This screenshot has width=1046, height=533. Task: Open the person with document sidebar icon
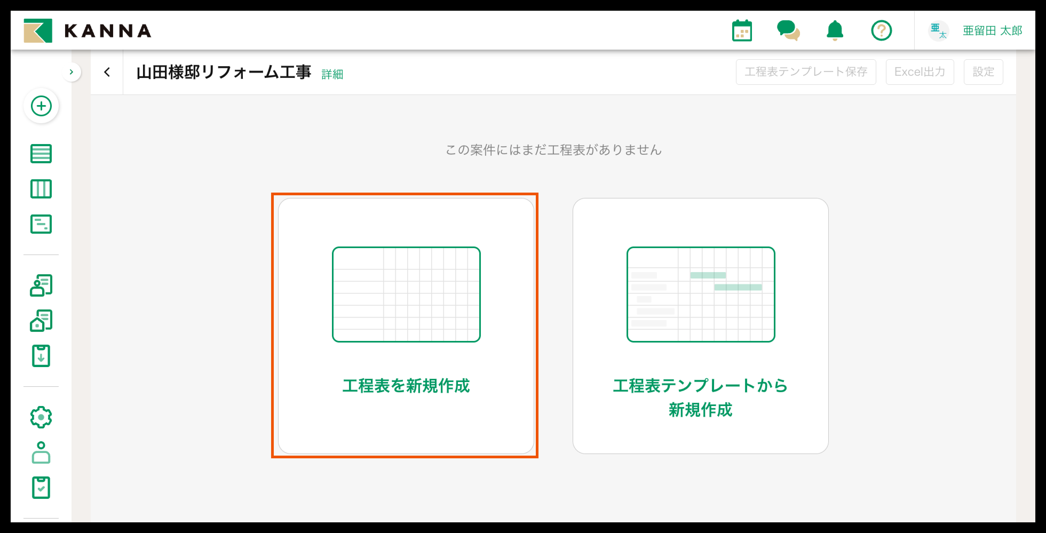tap(41, 285)
